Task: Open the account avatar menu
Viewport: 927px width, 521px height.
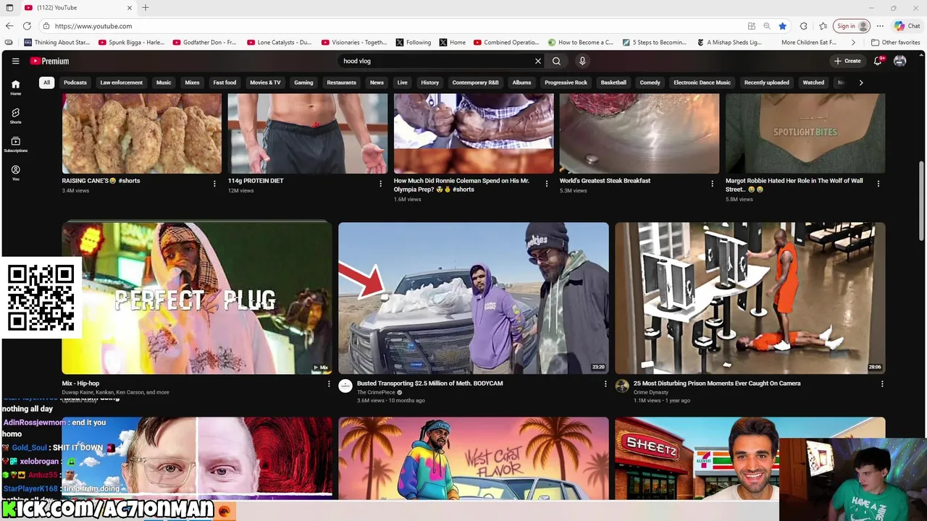Action: point(899,61)
